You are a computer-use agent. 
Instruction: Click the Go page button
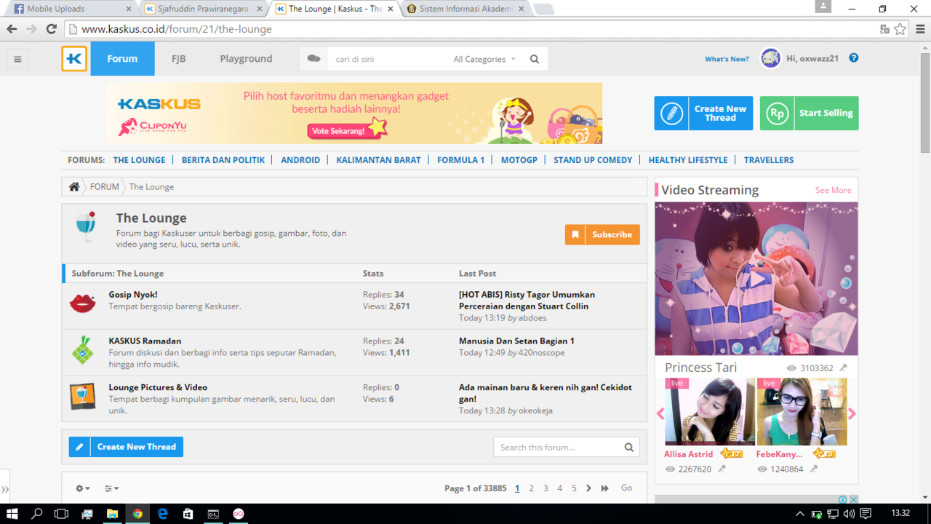coord(626,488)
